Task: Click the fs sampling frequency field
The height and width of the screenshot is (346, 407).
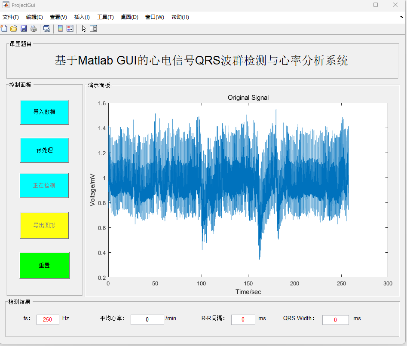Action: 48,319
